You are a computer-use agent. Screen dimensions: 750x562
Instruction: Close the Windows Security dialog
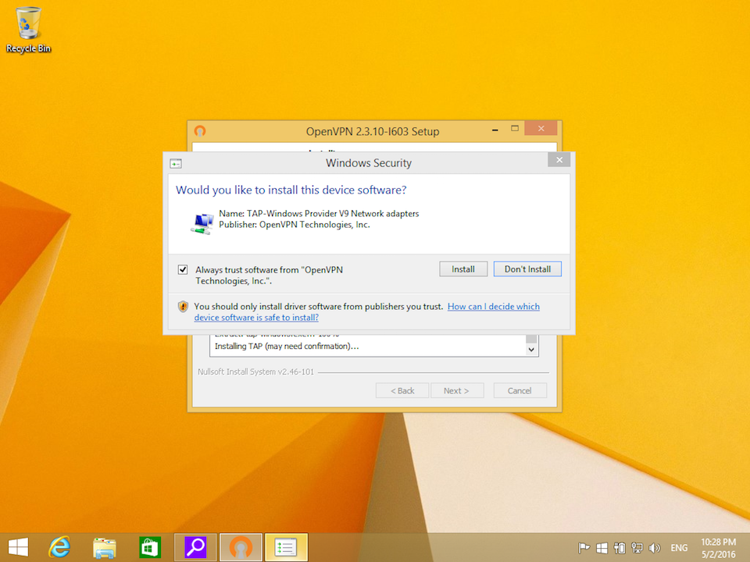tap(559, 160)
